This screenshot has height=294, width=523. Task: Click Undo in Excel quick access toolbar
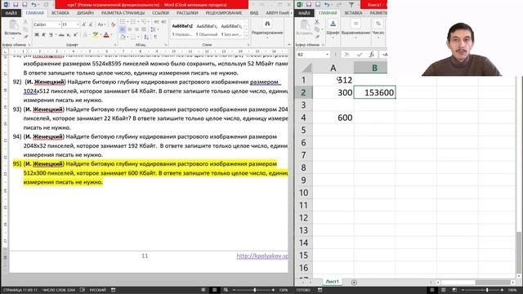pos(327,5)
